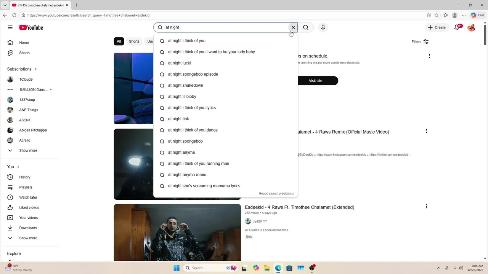Open the Filters button
Screen dimensions: 488x274
click(x=420, y=41)
